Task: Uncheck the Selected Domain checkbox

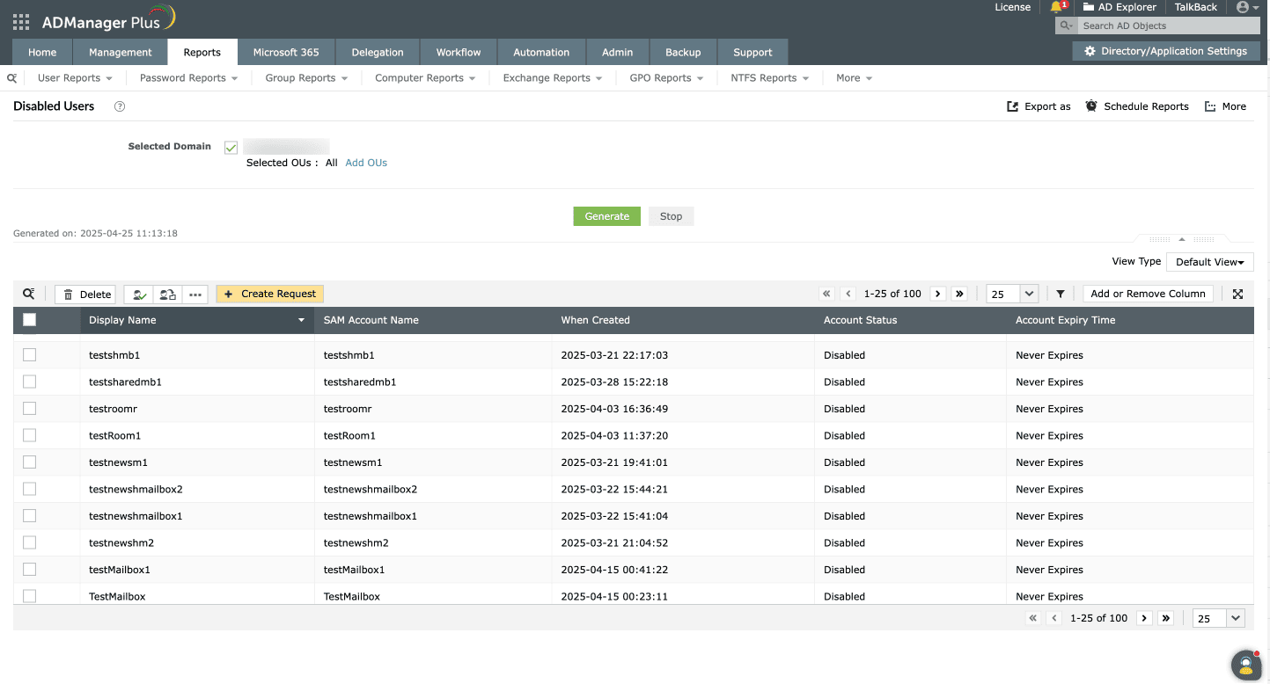Action: tap(230, 147)
